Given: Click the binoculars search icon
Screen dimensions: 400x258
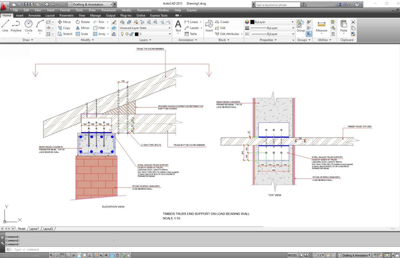Looking at the screenshot, I should 303,4.
